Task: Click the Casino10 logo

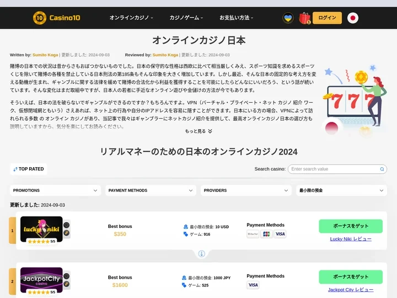Action: [x=57, y=18]
